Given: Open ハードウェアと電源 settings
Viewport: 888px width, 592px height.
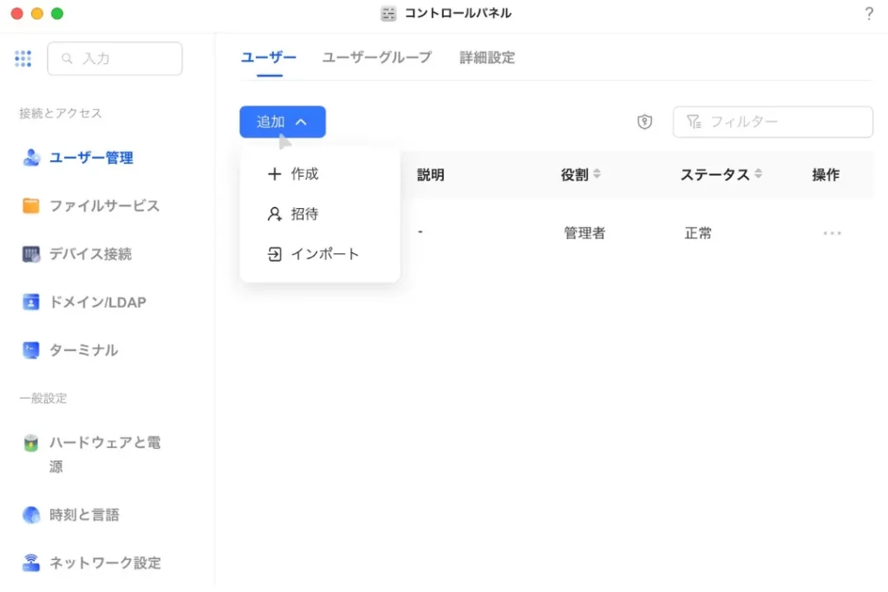Looking at the screenshot, I should 104,443.
